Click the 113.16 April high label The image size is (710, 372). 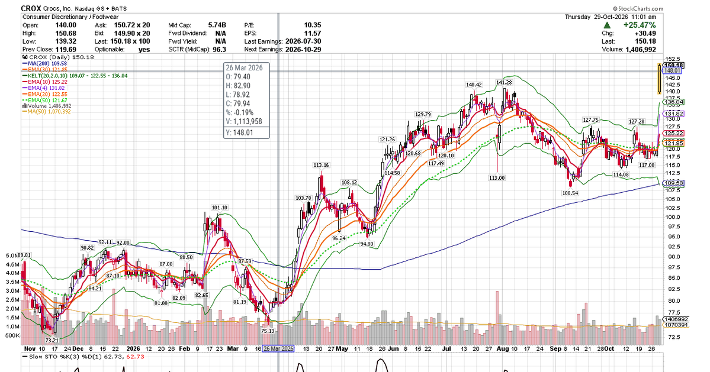coord(321,165)
